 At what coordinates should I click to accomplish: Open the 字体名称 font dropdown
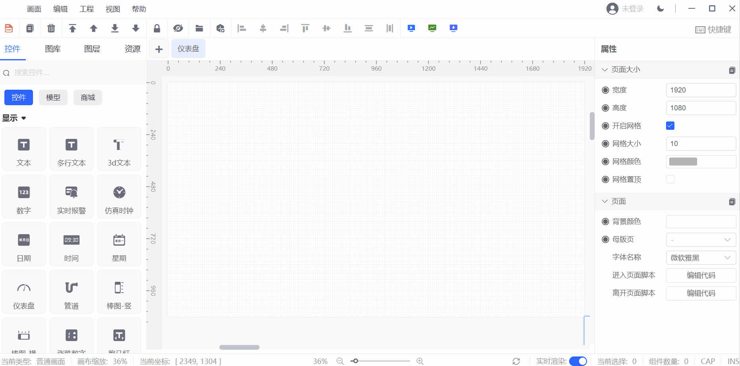701,258
